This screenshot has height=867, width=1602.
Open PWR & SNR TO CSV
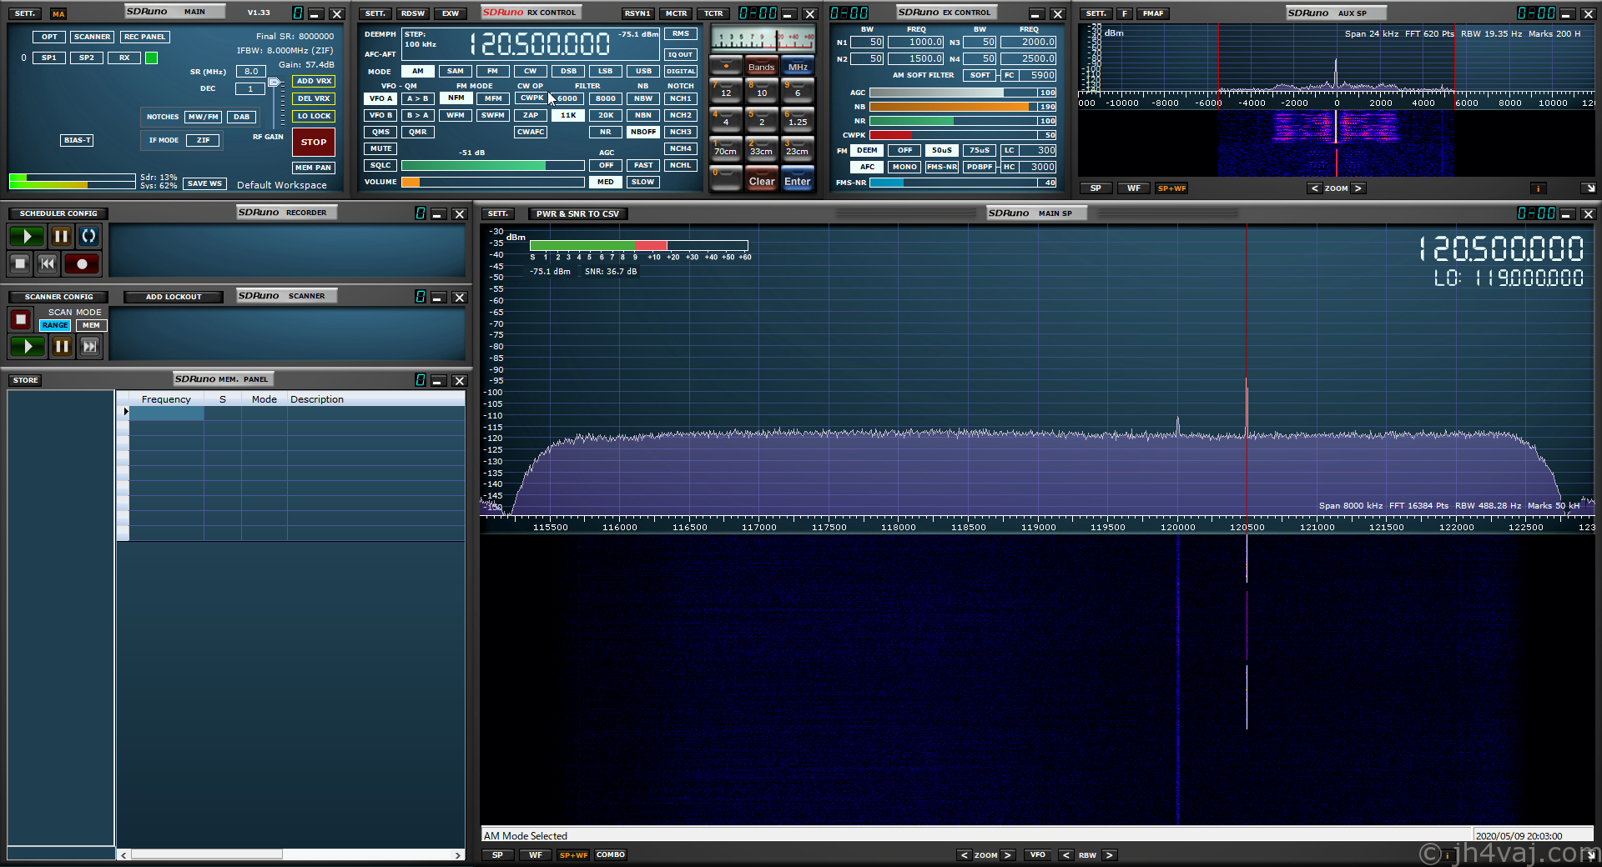click(577, 214)
